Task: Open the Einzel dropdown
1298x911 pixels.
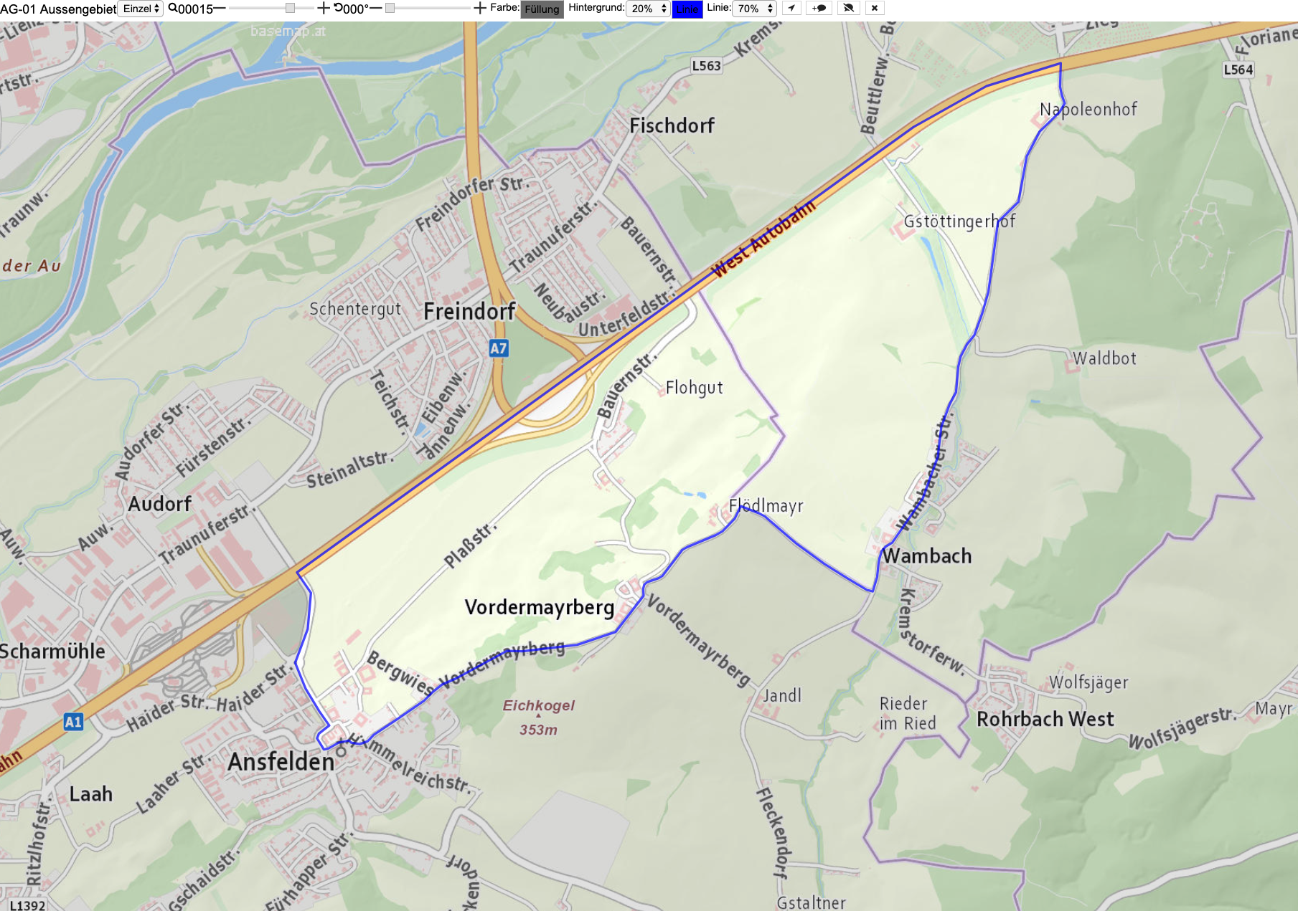Action: point(141,9)
